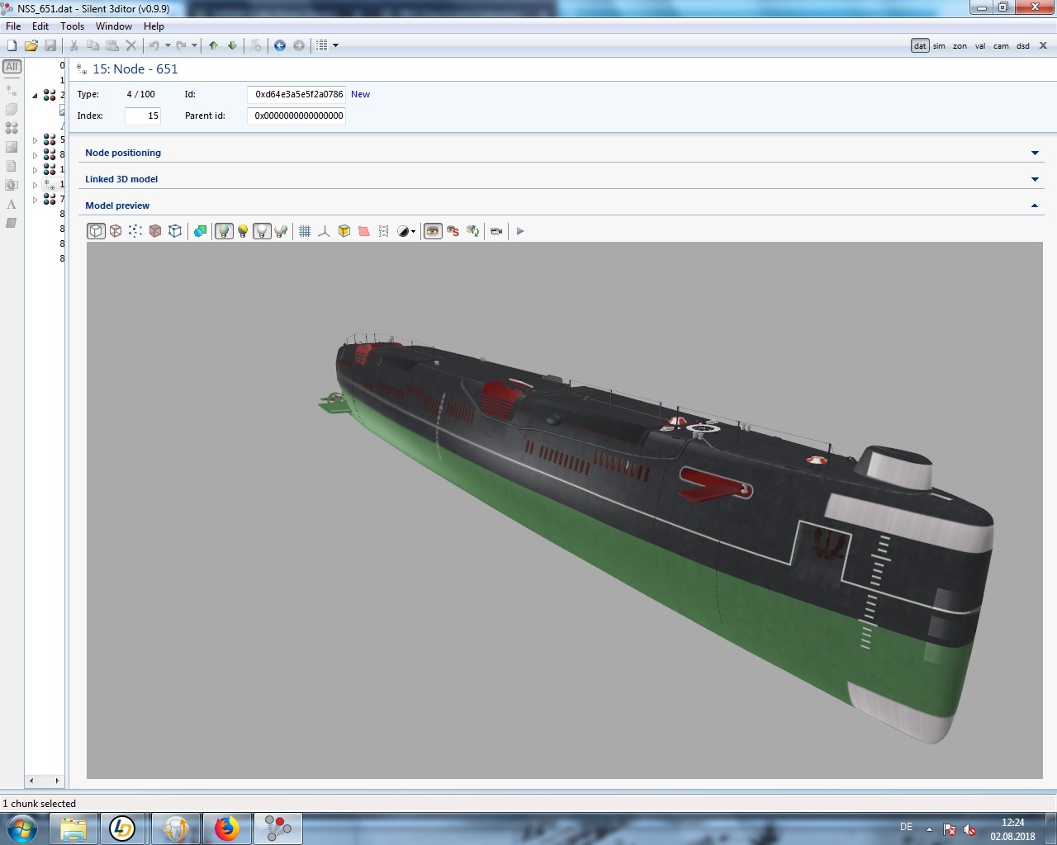Image resolution: width=1057 pixels, height=845 pixels.
Task: Click the camera icon in preview toolbar
Action: [x=496, y=231]
